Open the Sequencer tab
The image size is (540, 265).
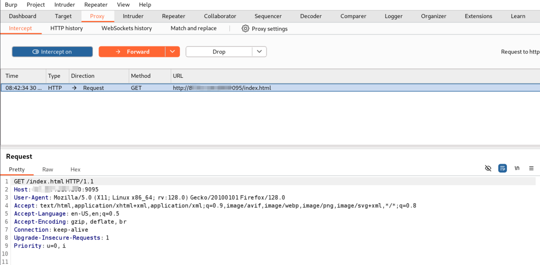[x=268, y=16]
